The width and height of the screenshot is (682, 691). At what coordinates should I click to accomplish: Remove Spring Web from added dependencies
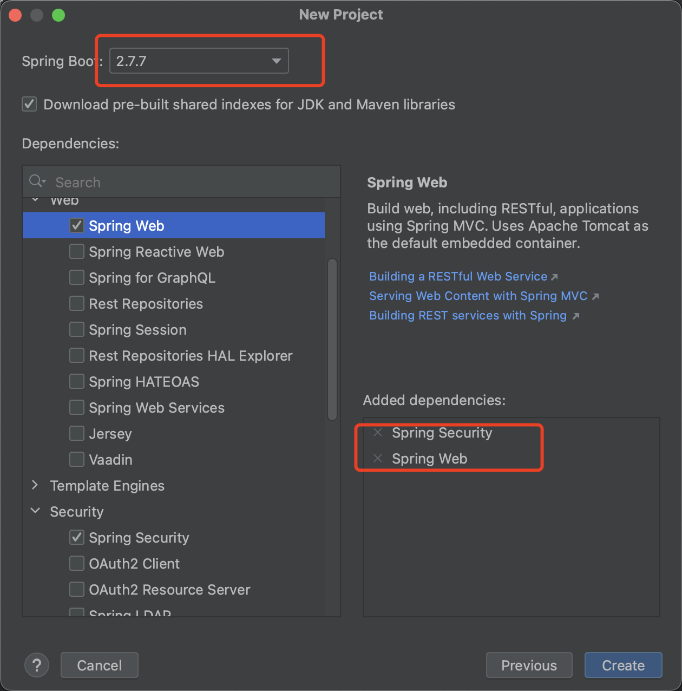(x=378, y=459)
